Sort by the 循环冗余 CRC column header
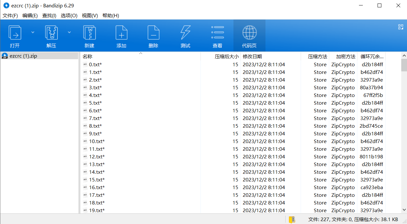This screenshot has height=224, width=407. coord(371,56)
